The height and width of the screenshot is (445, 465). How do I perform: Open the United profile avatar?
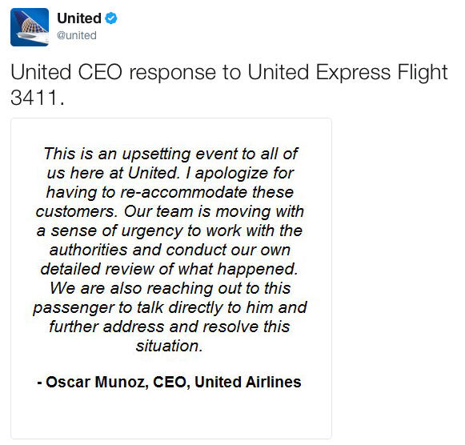(x=30, y=27)
